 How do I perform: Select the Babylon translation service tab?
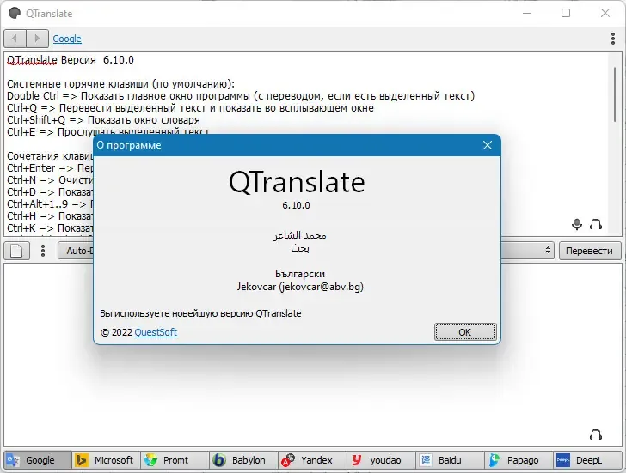click(243, 460)
